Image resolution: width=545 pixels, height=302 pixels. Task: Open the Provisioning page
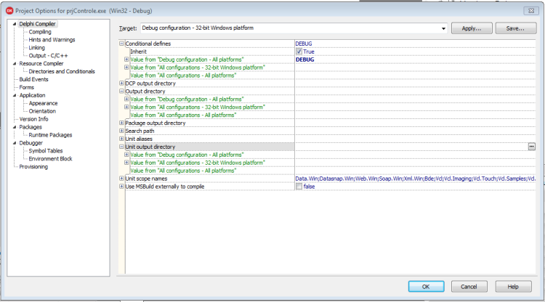(x=33, y=167)
